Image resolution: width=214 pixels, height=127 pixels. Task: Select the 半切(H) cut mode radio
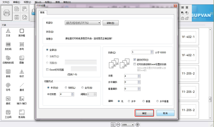click(x=48, y=88)
